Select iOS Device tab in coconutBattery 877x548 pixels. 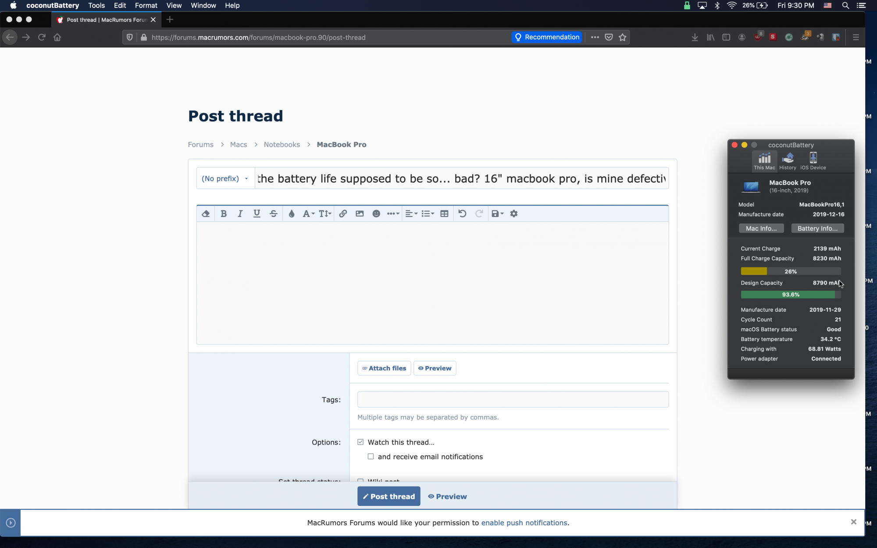[x=813, y=161]
